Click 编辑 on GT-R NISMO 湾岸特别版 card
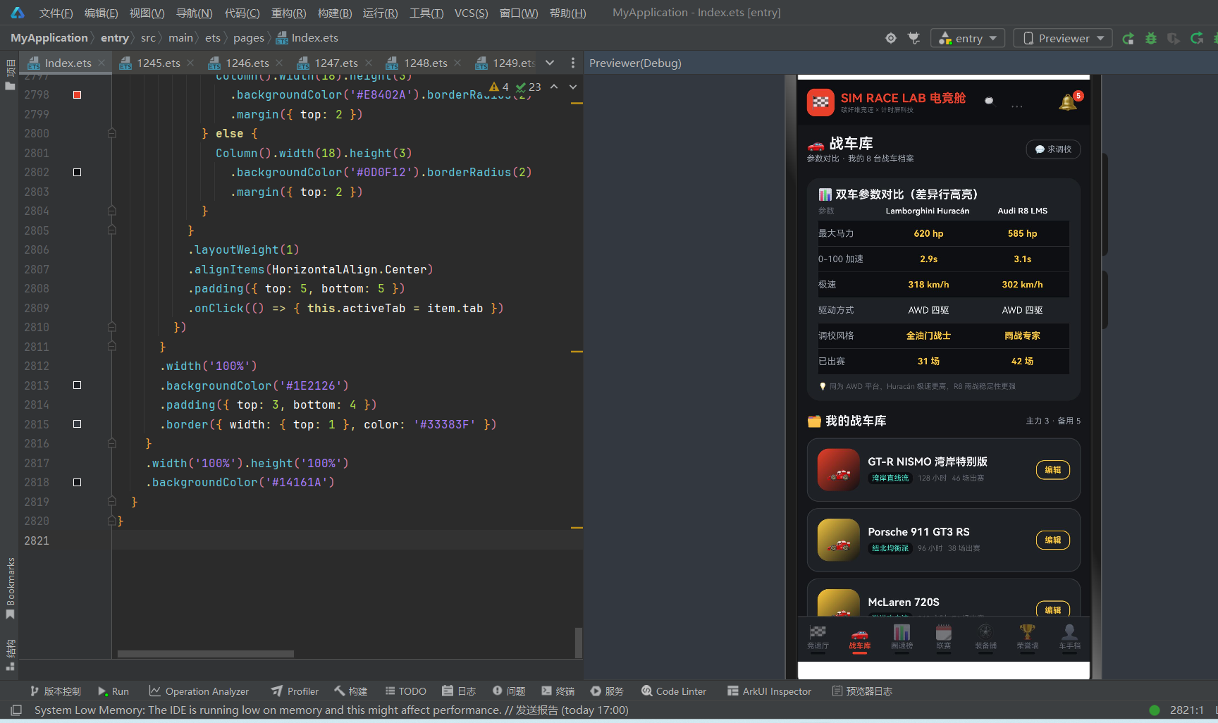Screen dimensions: 1218x723 (1053, 470)
